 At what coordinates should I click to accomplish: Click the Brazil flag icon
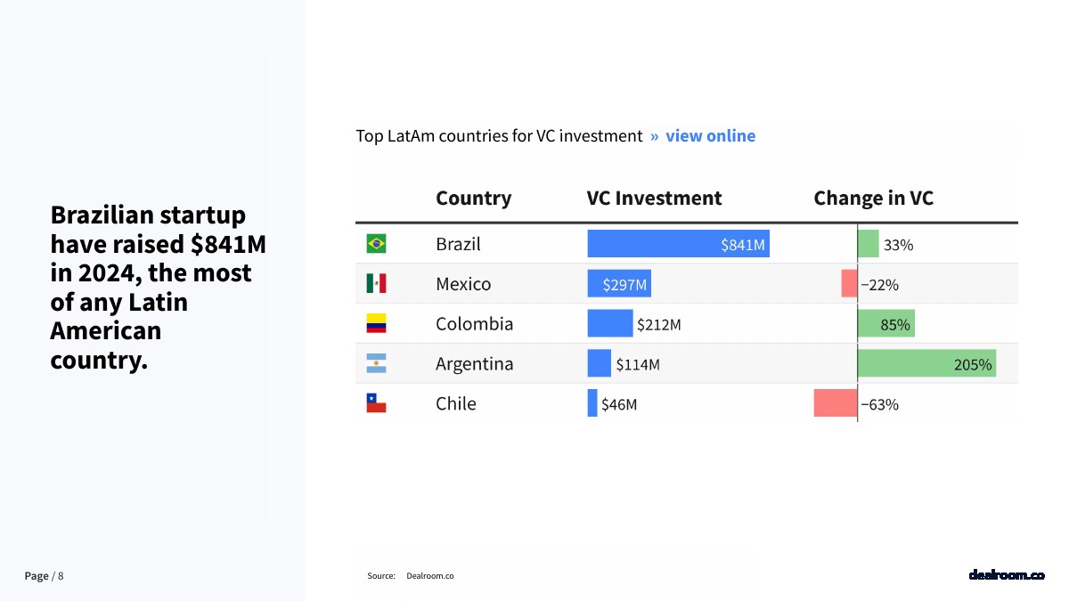pyautogui.click(x=376, y=244)
